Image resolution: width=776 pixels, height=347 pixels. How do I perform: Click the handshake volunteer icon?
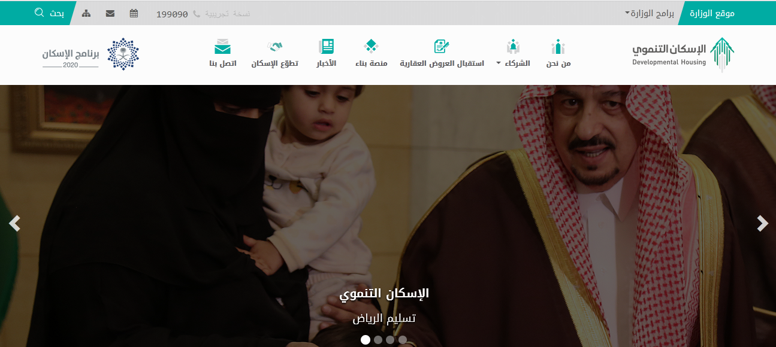pos(275,47)
